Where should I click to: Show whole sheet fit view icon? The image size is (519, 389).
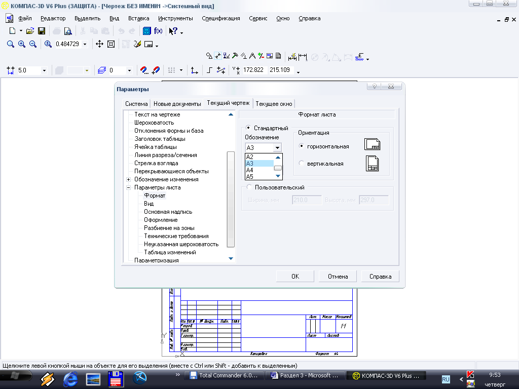tap(111, 44)
